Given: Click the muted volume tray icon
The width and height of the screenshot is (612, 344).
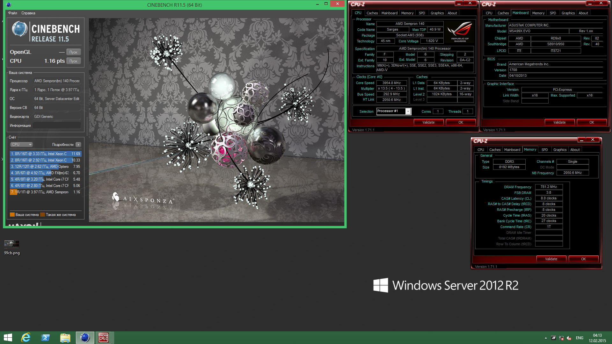Looking at the screenshot, I should [x=569, y=338].
